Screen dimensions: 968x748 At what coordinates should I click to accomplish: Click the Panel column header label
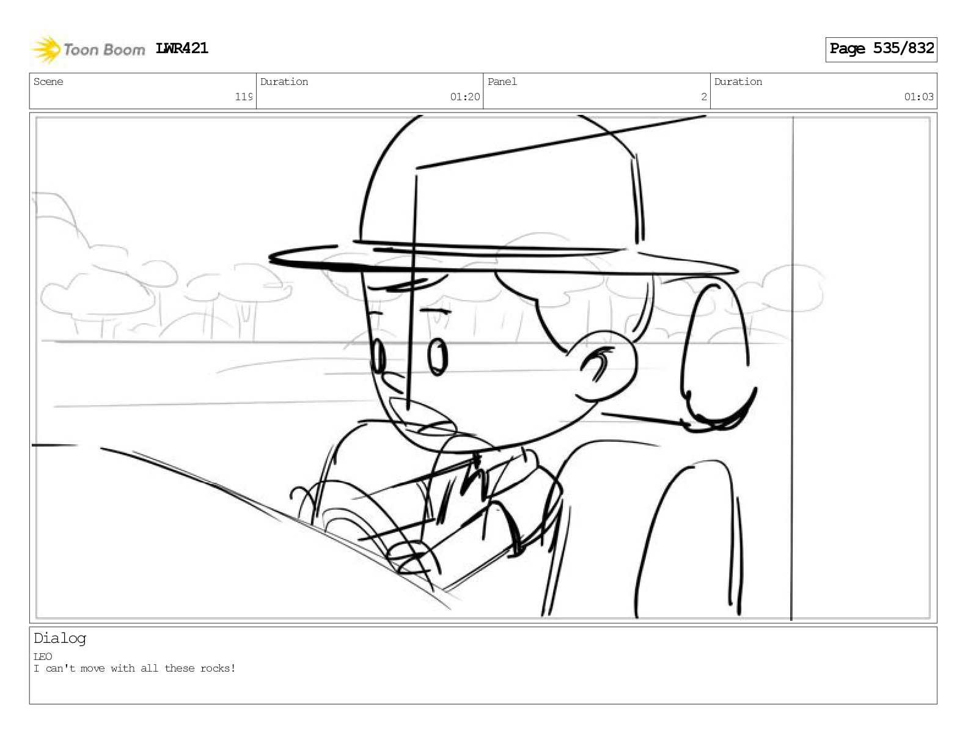click(x=502, y=82)
